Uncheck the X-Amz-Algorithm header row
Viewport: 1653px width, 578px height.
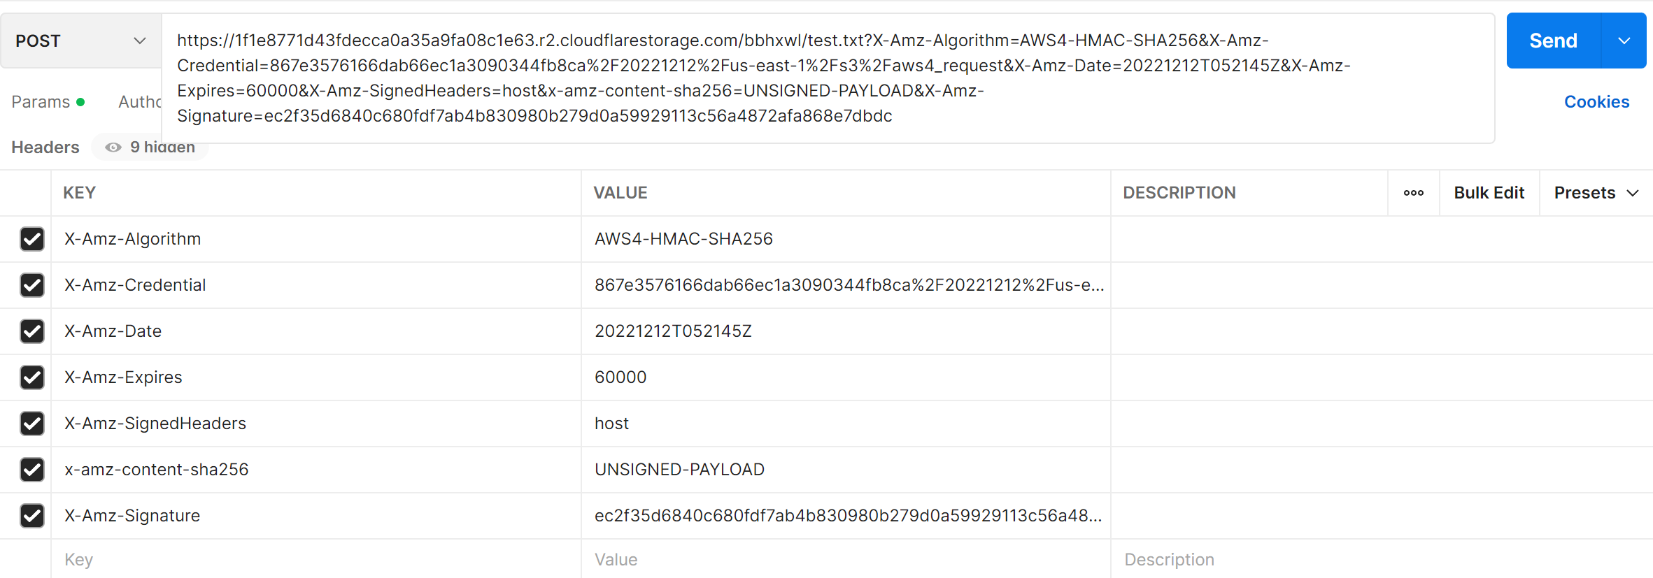(32, 238)
